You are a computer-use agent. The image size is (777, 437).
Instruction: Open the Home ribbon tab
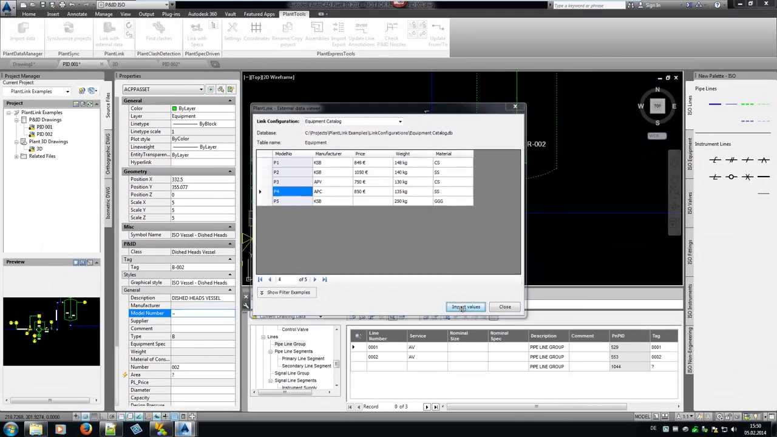pyautogui.click(x=29, y=14)
